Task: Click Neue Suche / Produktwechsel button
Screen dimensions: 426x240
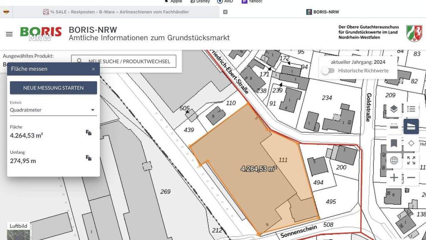Action: (x=124, y=61)
